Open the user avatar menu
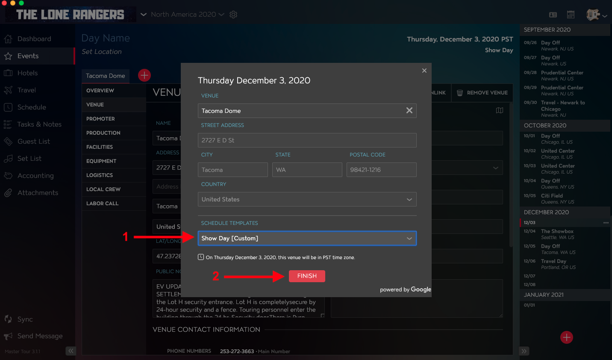This screenshot has width=612, height=360. (597, 15)
